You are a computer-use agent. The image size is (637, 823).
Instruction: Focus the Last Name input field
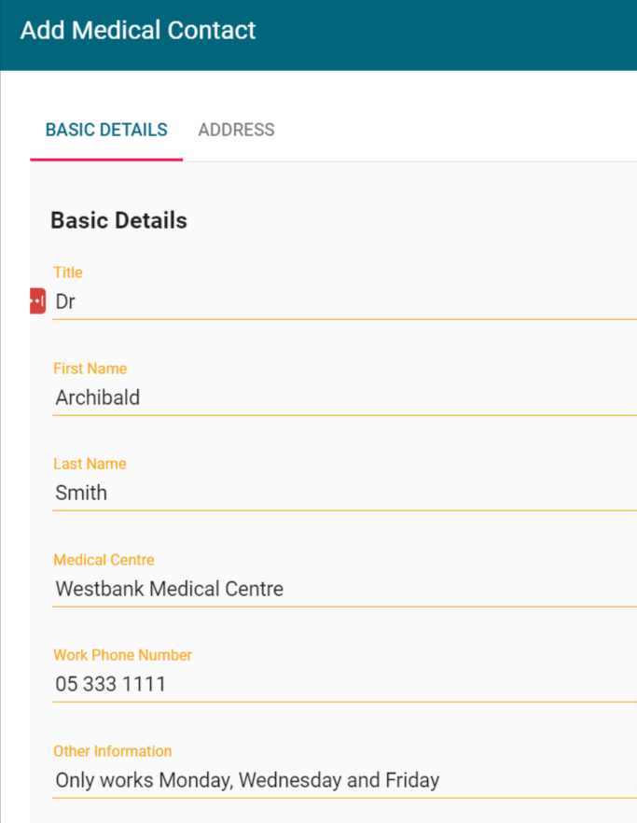point(345,493)
